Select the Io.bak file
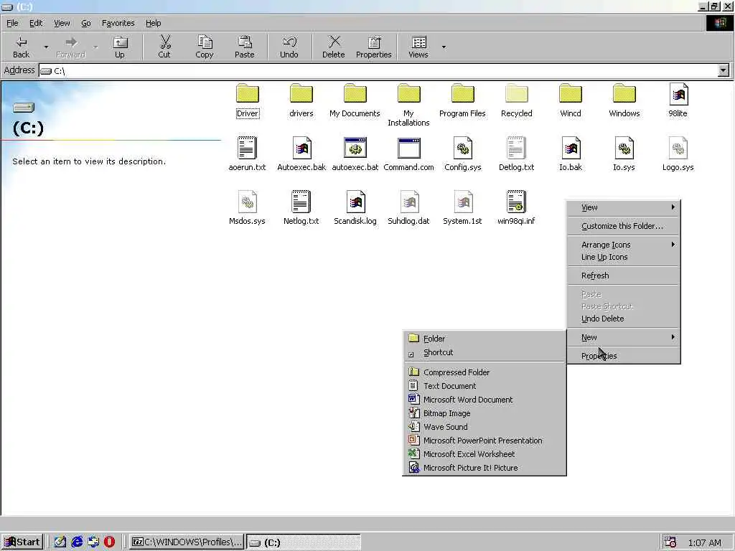Viewport: 735px width, 551px height. [x=571, y=154]
